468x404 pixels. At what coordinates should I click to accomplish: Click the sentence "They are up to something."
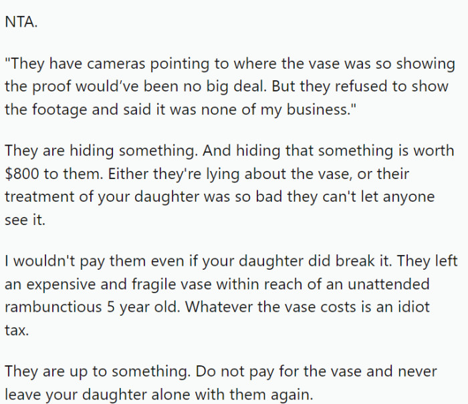pyautogui.click(x=98, y=371)
